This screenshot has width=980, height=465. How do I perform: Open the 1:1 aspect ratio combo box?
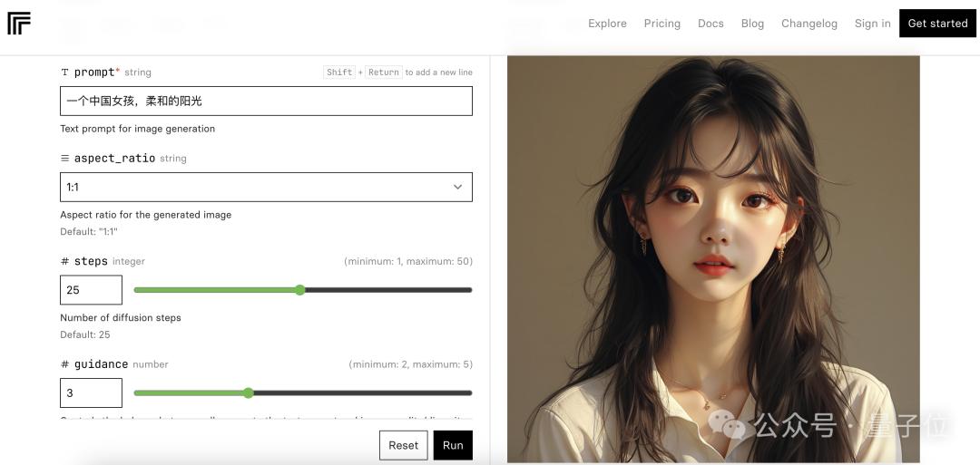(x=266, y=188)
